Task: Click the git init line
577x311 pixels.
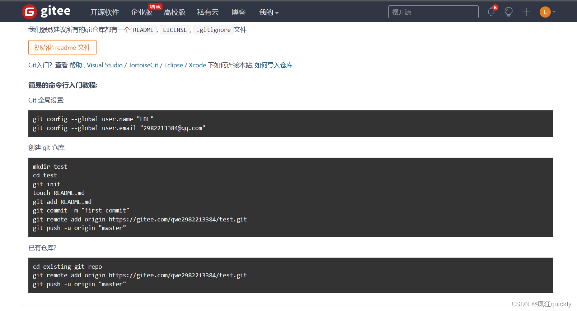Action: (x=47, y=184)
